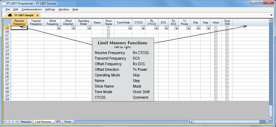Screen dimensions: 276x127
Task: Enable Mask checkbox for L0
Action: pyautogui.click(x=216, y=28)
